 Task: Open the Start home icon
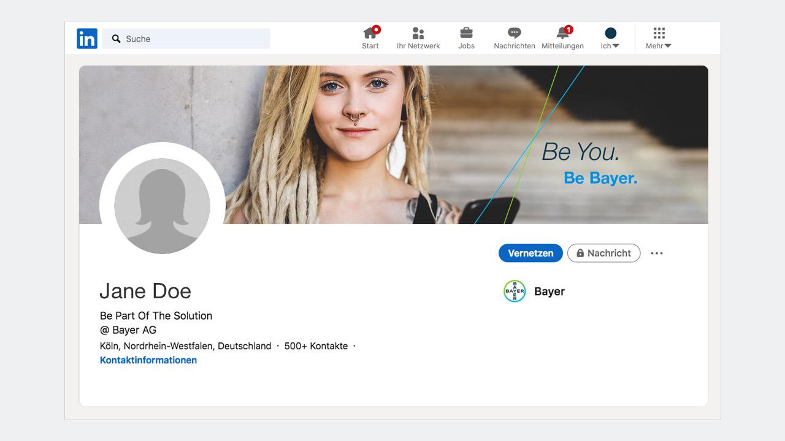[x=370, y=33]
